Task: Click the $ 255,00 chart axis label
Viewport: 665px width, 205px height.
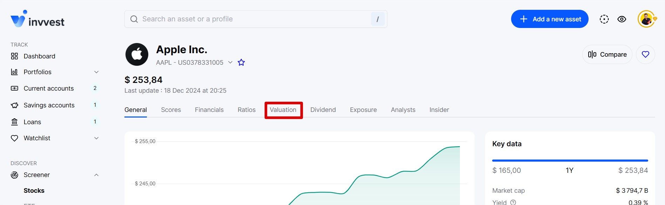Action: click(x=145, y=141)
